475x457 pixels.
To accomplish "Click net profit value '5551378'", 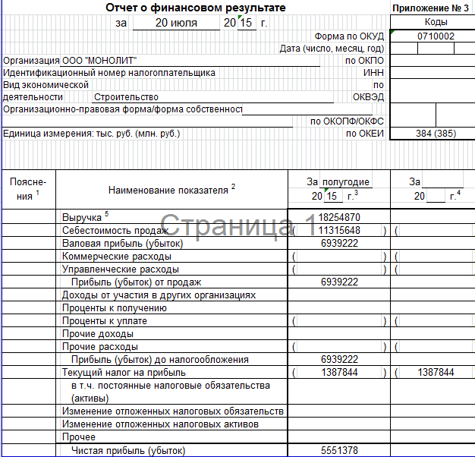I will coord(339,450).
